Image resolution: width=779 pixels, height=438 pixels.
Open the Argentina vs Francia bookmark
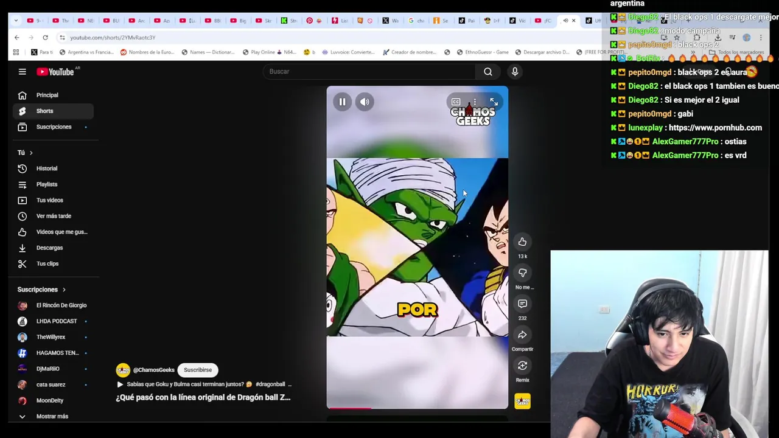86,52
